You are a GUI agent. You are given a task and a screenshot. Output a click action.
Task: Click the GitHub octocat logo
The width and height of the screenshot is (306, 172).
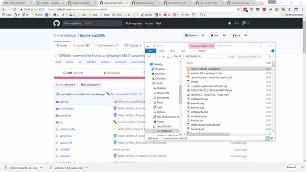coord(56,23)
